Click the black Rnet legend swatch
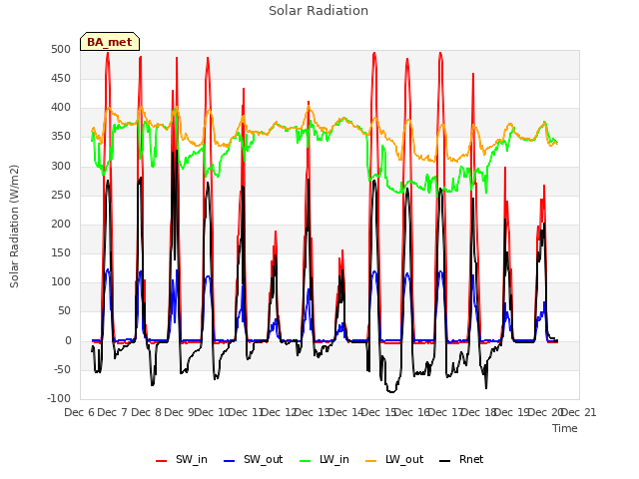639x479 pixels. 445,461
